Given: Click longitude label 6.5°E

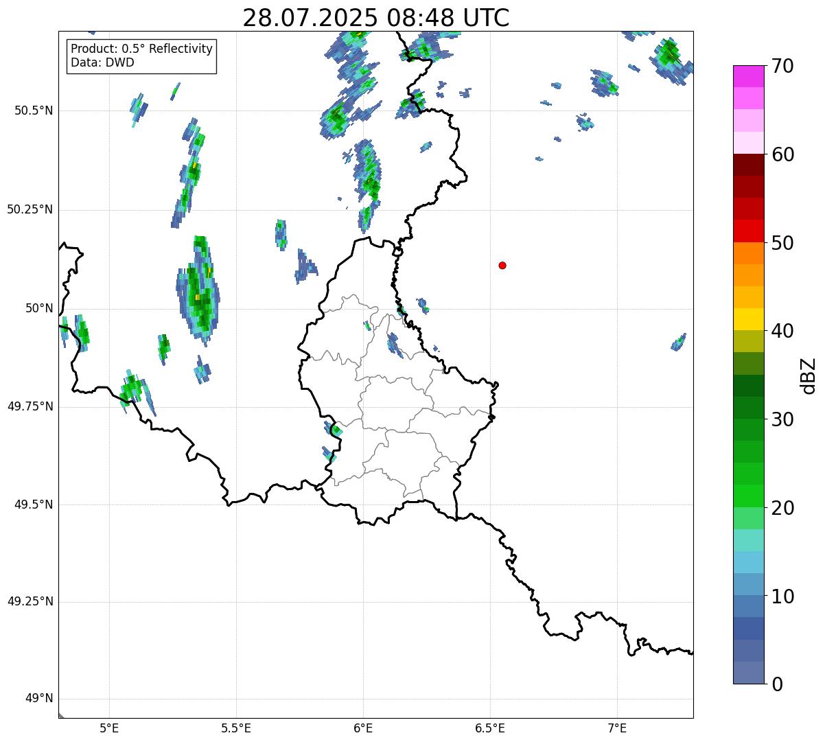Looking at the screenshot, I should pos(490,728).
